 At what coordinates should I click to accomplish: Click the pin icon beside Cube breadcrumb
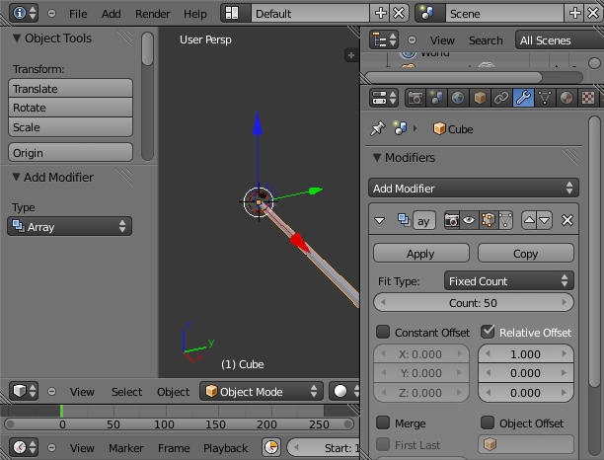pyautogui.click(x=377, y=128)
